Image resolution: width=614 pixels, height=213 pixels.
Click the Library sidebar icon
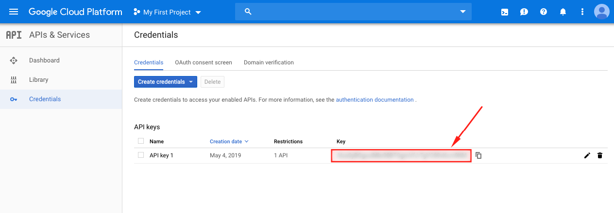(x=14, y=80)
